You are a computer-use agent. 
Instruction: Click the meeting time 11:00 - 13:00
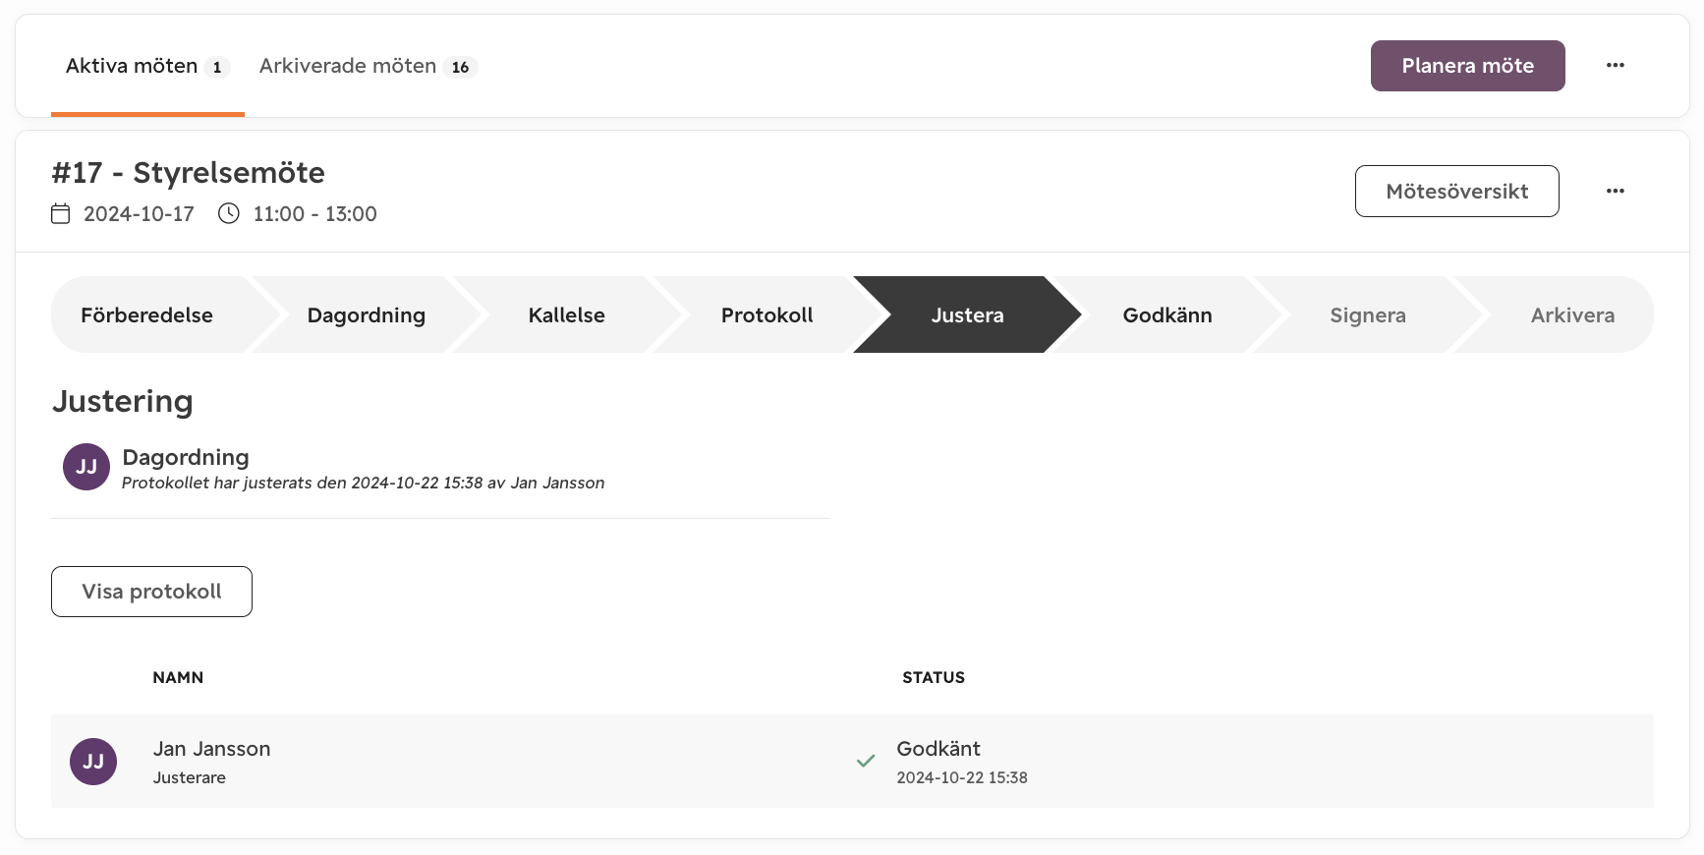tap(315, 213)
